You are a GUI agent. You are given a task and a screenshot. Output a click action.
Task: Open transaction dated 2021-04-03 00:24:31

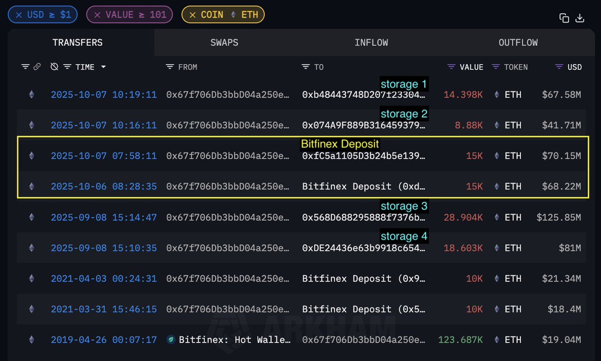[x=104, y=279]
